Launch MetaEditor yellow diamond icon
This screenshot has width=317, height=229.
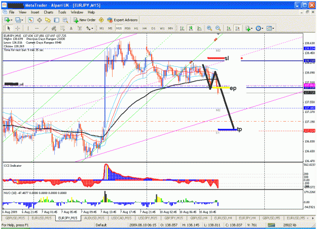[x=101, y=20]
